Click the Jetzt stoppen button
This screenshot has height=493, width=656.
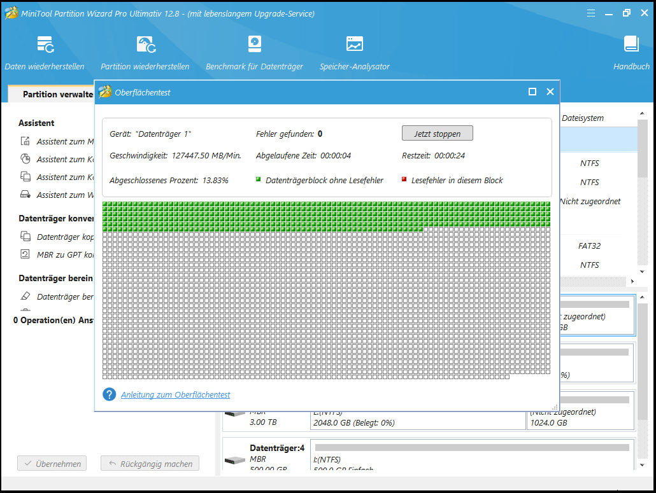[x=437, y=133]
